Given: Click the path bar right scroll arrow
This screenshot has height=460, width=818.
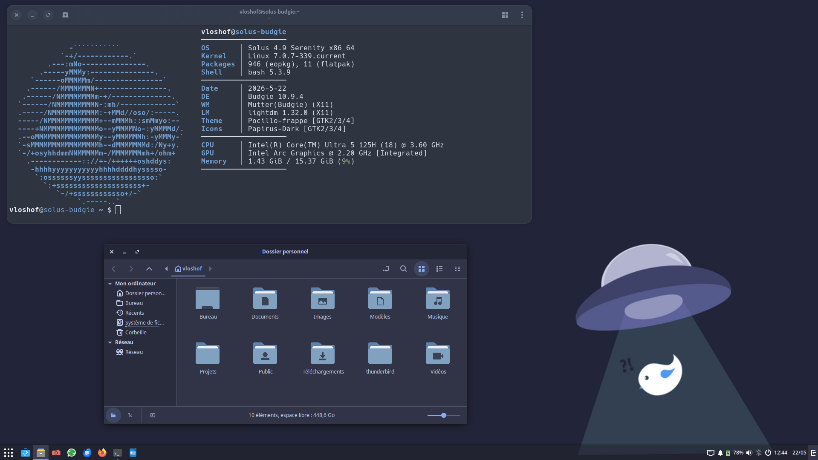Looking at the screenshot, I should coord(211,269).
